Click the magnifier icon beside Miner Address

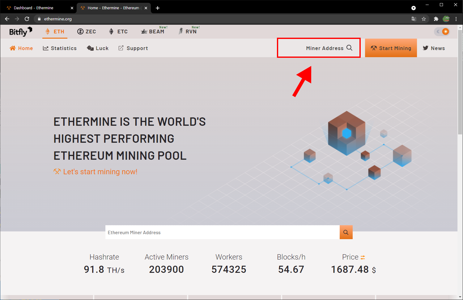point(350,48)
